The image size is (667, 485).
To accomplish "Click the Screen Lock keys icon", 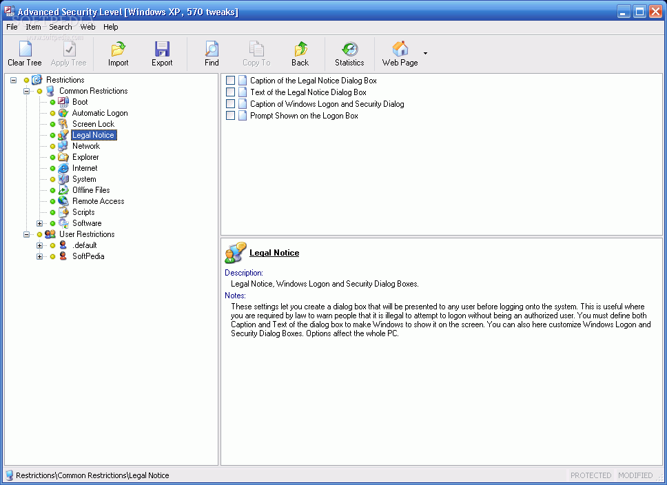I will coord(63,124).
